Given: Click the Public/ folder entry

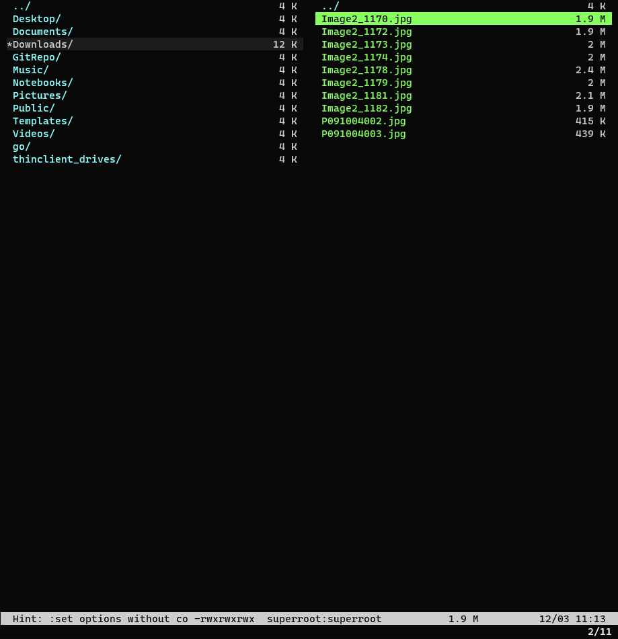Looking at the screenshot, I should coord(155,108).
